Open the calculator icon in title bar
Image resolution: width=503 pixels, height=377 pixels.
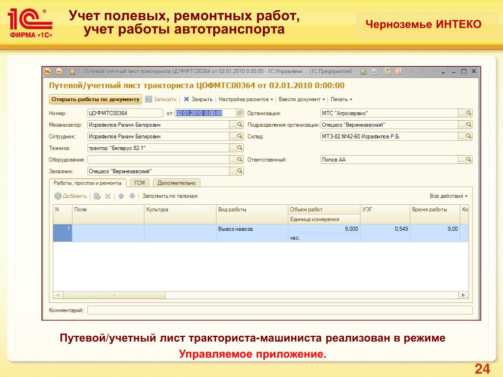pyautogui.click(x=388, y=72)
